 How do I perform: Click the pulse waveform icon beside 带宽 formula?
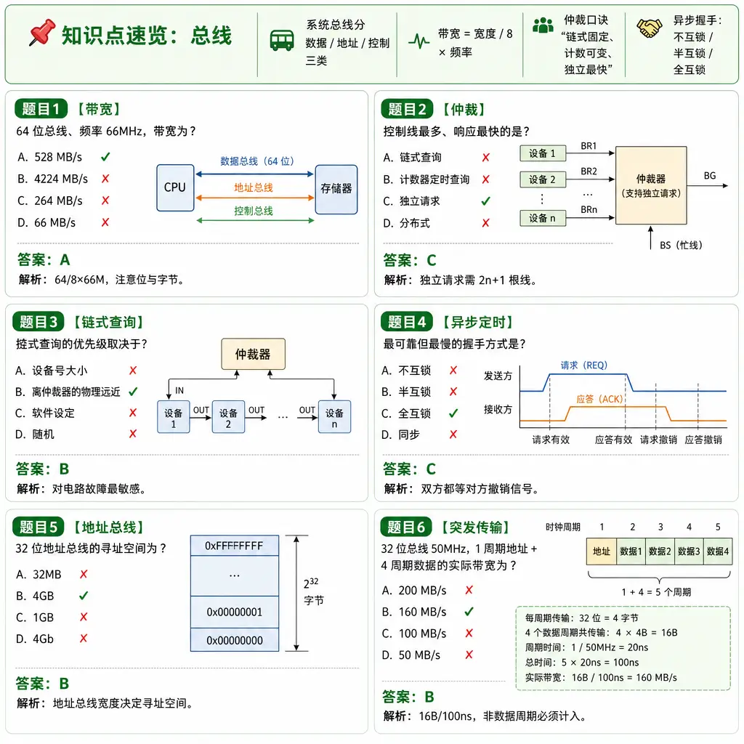tap(419, 41)
